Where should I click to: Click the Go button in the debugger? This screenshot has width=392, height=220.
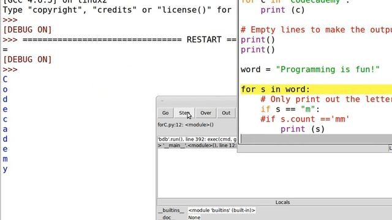click(x=165, y=113)
